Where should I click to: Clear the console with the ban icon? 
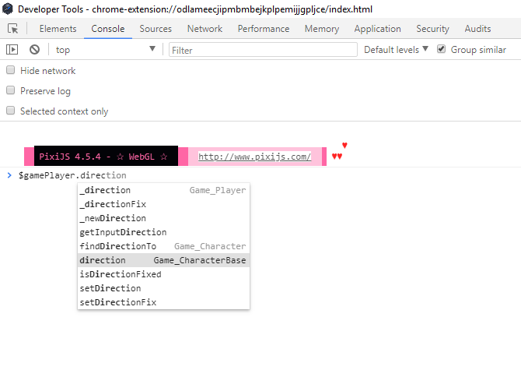(x=34, y=50)
